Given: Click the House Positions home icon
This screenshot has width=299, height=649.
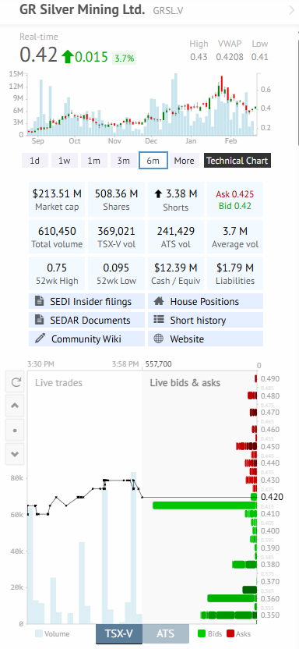Looking at the screenshot, I should click(159, 302).
